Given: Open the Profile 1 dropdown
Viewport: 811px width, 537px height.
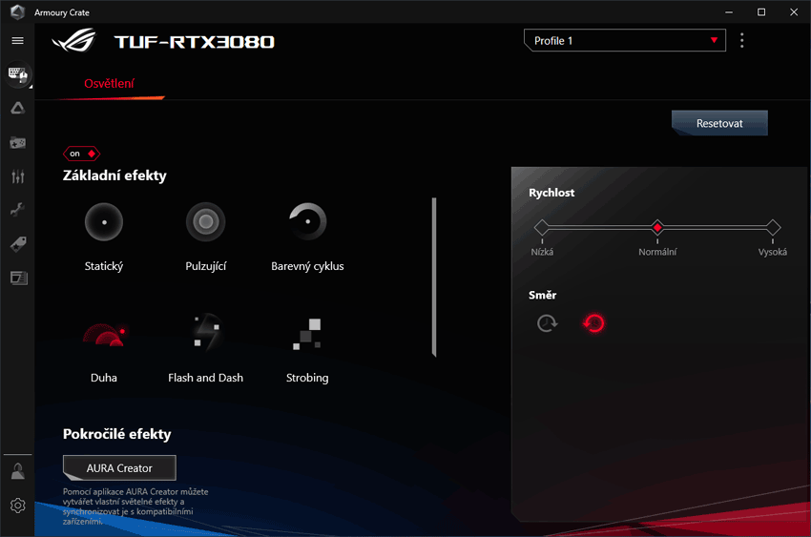Looking at the screenshot, I should (625, 40).
